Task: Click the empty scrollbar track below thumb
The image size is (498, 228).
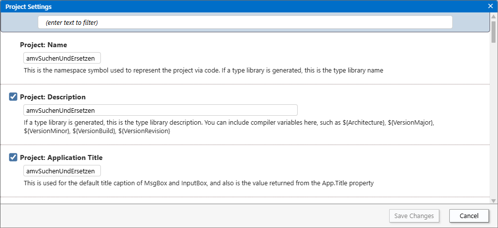Action: pos(493,124)
